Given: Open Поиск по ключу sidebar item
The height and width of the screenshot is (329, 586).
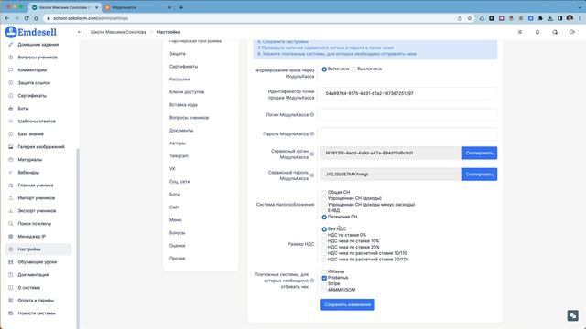Looking at the screenshot, I should click(x=35, y=224).
